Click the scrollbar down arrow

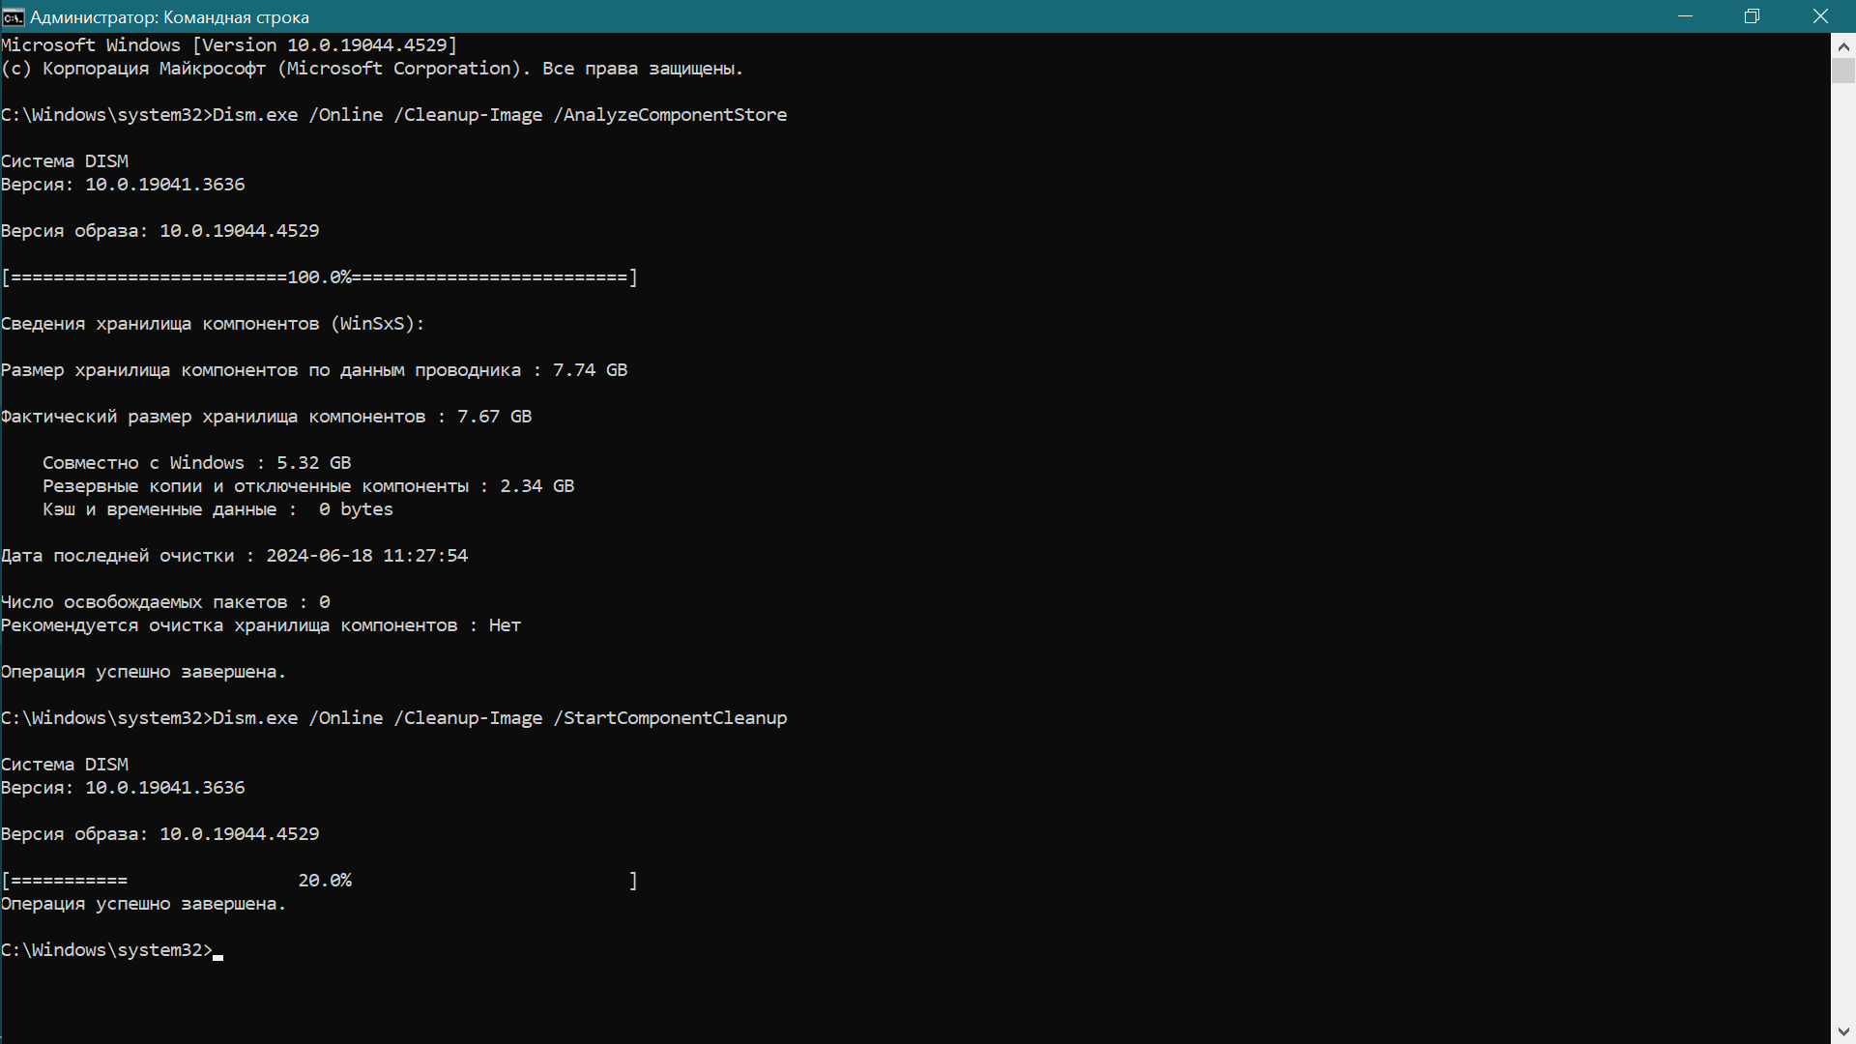pos(1843,1031)
